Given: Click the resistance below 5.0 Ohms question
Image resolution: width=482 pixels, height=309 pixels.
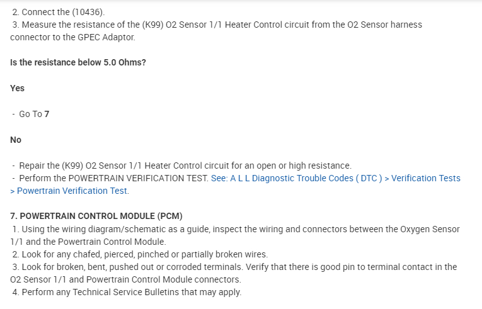Looking at the screenshot, I should point(78,63).
